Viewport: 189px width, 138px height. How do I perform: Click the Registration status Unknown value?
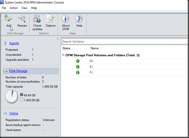click(x=49, y=120)
